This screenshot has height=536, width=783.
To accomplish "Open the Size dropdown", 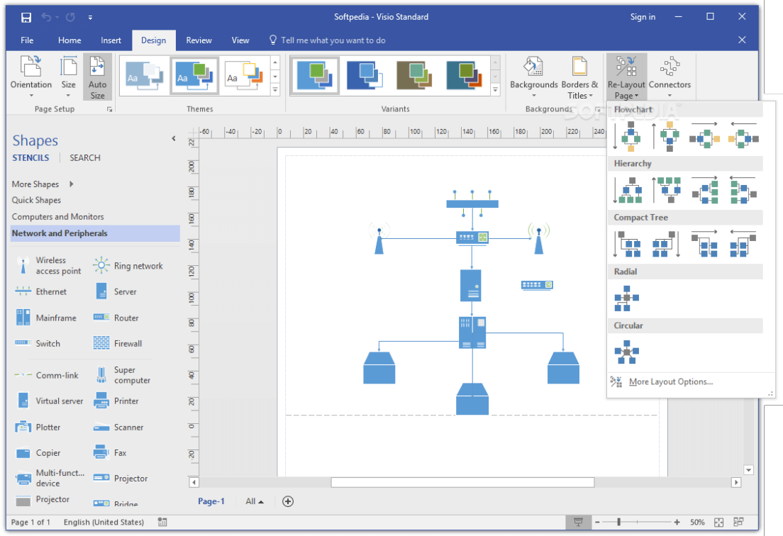I will [68, 77].
